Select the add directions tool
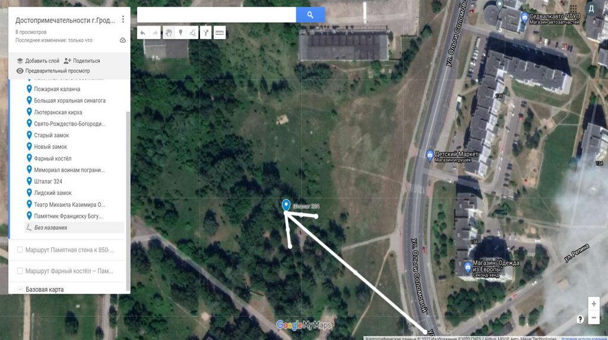This screenshot has width=608, height=340. tap(206, 33)
